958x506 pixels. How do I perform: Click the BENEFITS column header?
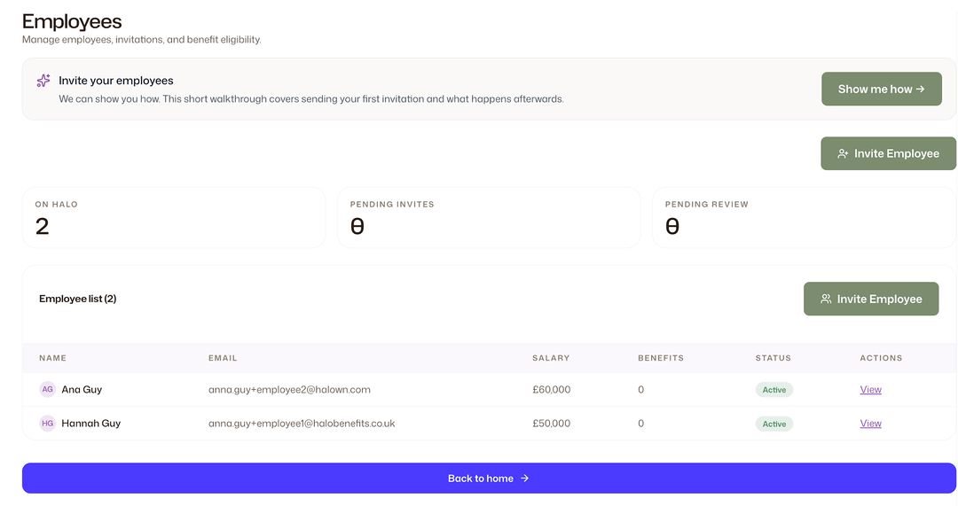(x=661, y=358)
